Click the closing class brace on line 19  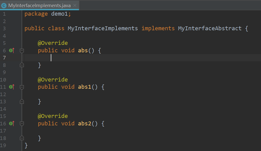[26, 146]
